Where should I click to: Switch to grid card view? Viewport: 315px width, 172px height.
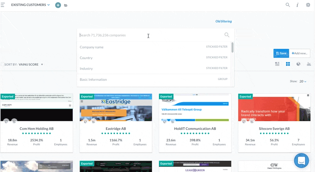pos(288,64)
